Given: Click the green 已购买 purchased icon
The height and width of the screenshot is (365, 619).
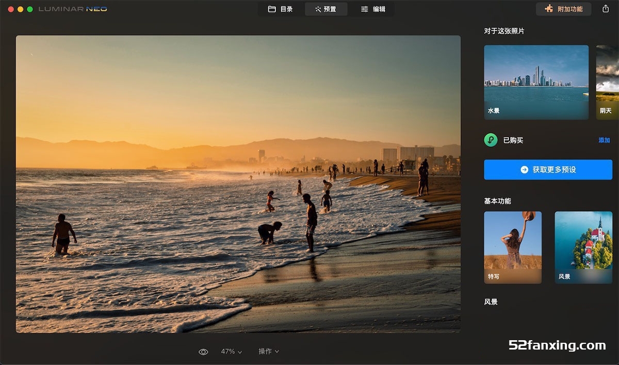Looking at the screenshot, I should tap(491, 140).
